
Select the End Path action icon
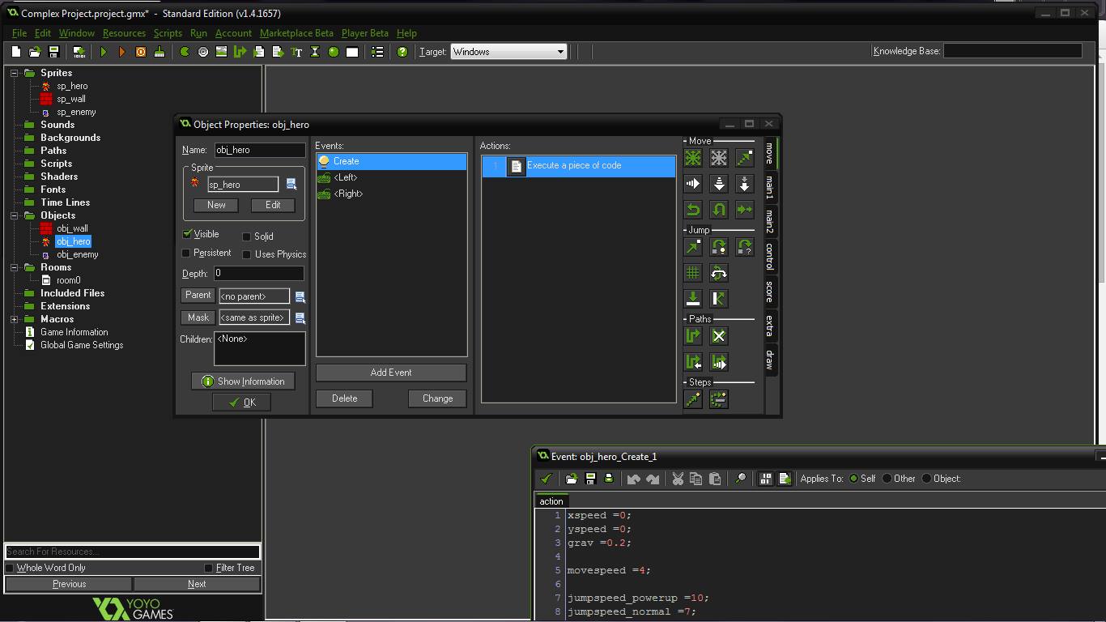click(x=719, y=336)
